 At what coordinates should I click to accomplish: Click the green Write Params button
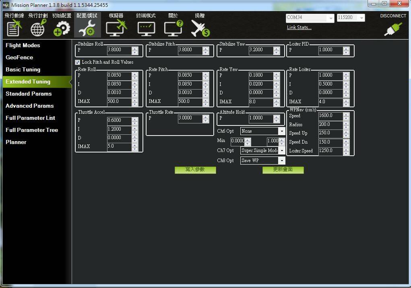[195, 169]
